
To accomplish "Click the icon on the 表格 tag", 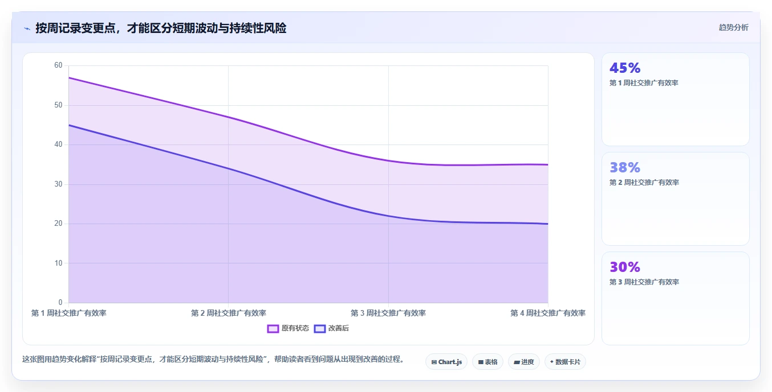I will coord(481,362).
